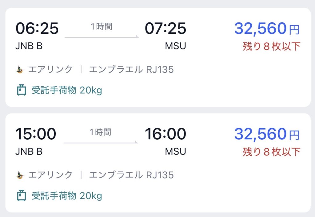Click Airlink bird logo on 06:25 flight
Image resolution: width=315 pixels, height=217 pixels.
pos(20,70)
